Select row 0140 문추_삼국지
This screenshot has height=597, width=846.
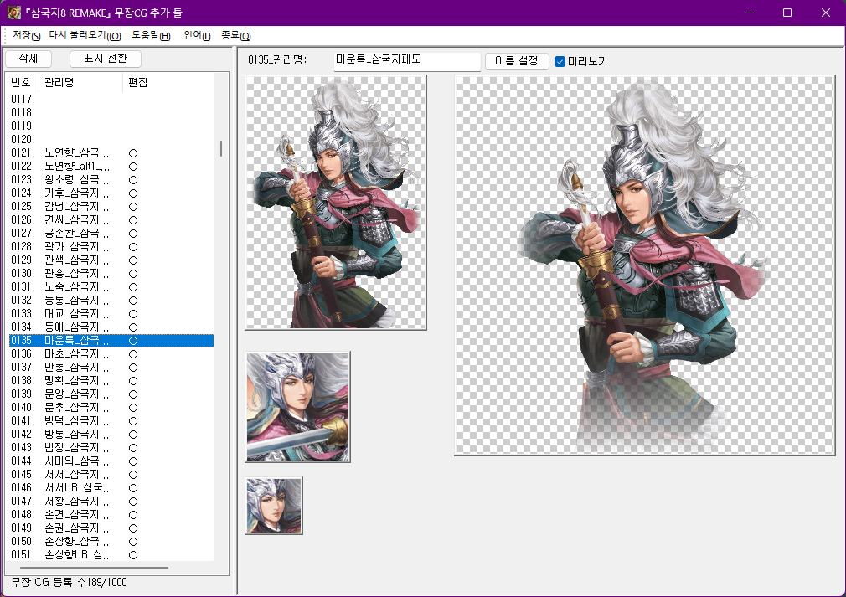[x=111, y=407]
